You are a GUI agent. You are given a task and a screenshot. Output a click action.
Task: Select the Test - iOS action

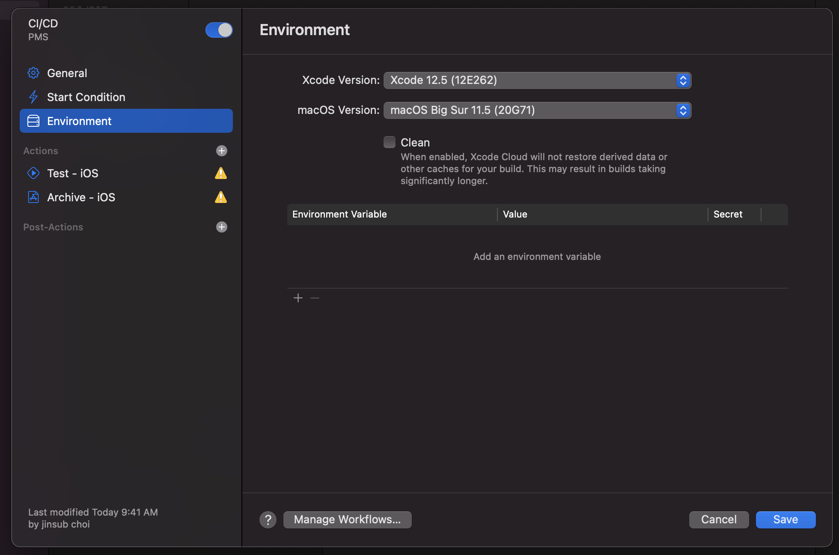point(73,173)
